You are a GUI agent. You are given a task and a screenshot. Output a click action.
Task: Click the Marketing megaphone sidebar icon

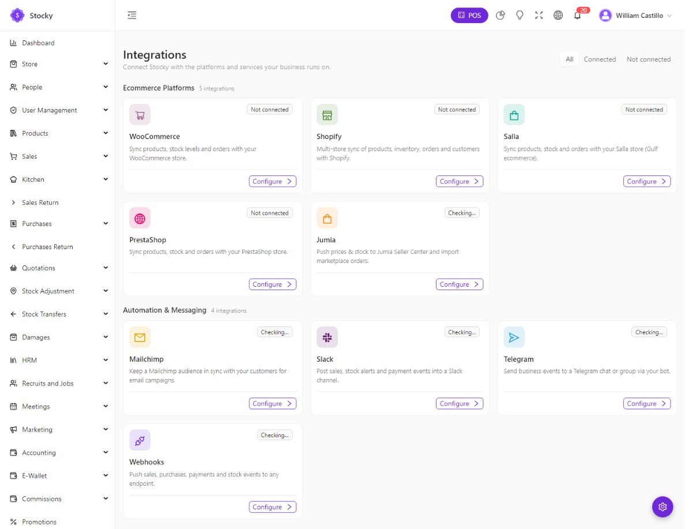pyautogui.click(x=13, y=430)
